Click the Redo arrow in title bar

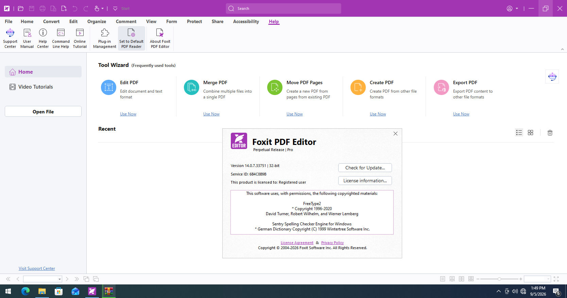click(86, 8)
